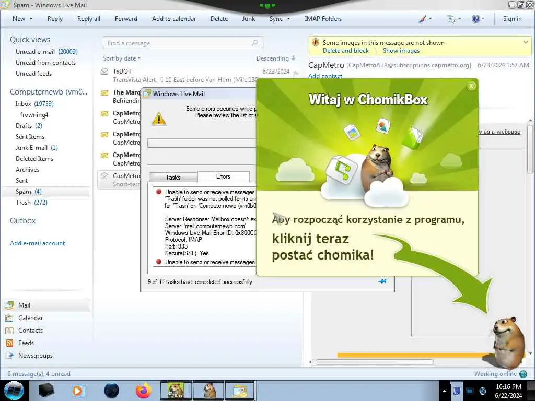The image size is (535, 401).
Task: Open the New message dropdown arrow
Action: click(31, 19)
